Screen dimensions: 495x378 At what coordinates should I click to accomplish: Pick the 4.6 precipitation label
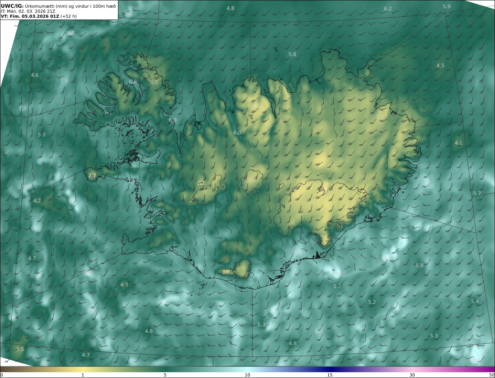point(35,75)
